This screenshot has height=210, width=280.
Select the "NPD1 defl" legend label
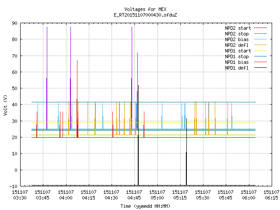point(237,68)
